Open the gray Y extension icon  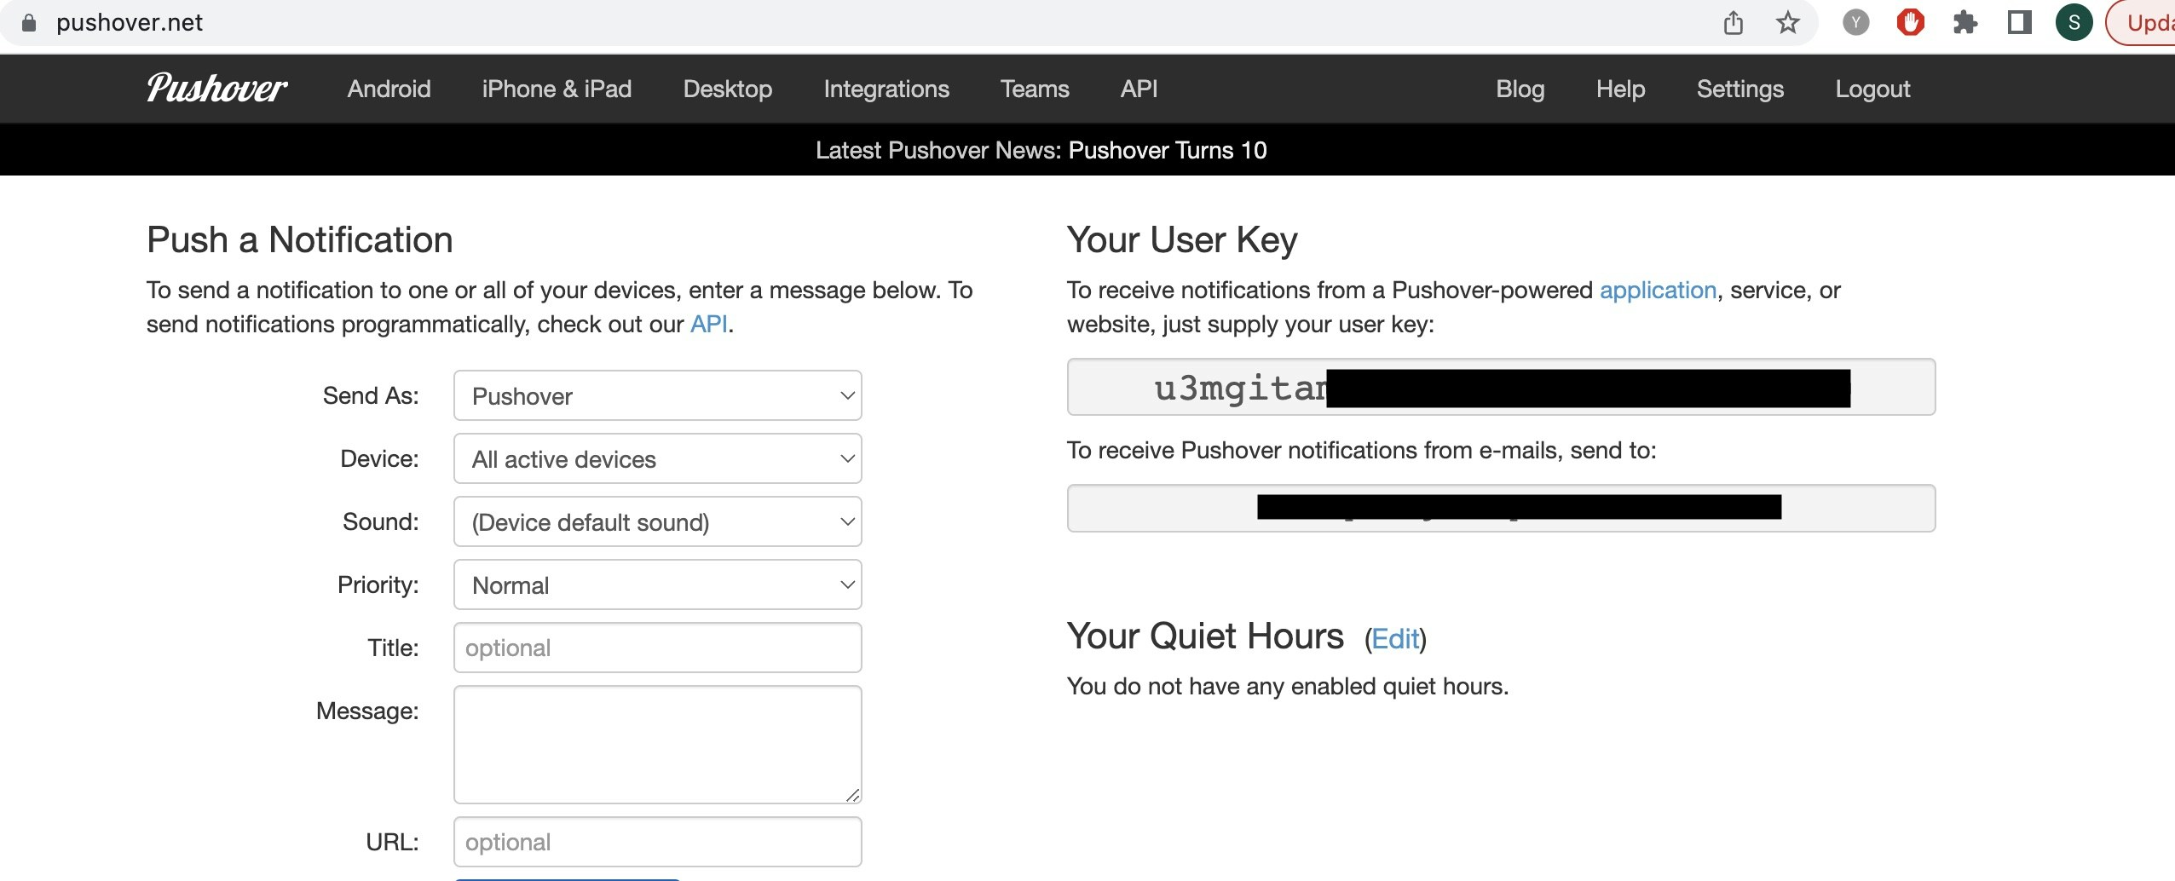click(x=1855, y=23)
